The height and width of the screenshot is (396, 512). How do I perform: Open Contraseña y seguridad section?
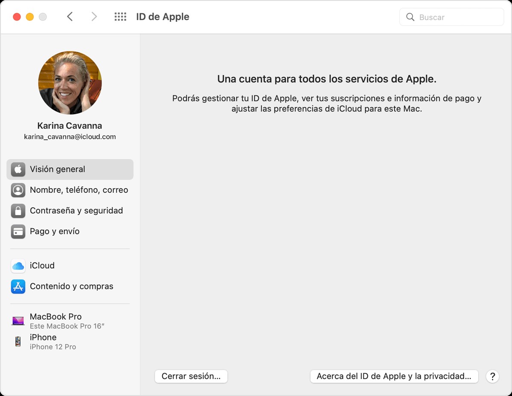(x=70, y=210)
